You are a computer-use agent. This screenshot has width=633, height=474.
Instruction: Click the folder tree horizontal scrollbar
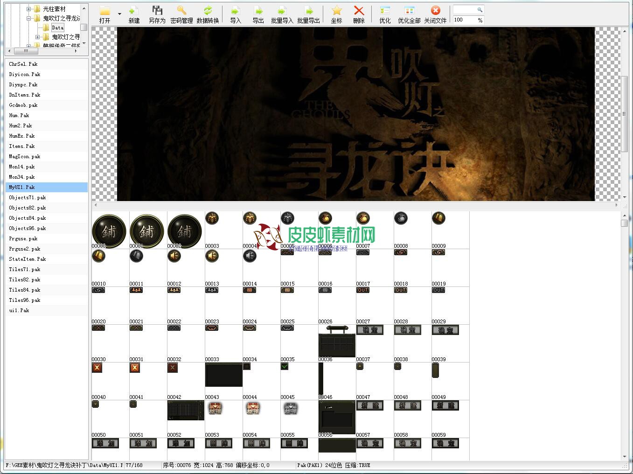pos(43,51)
